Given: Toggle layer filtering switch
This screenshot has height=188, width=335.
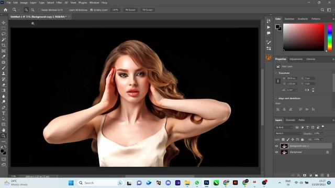Looking at the screenshot, I should (x=323, y=126).
